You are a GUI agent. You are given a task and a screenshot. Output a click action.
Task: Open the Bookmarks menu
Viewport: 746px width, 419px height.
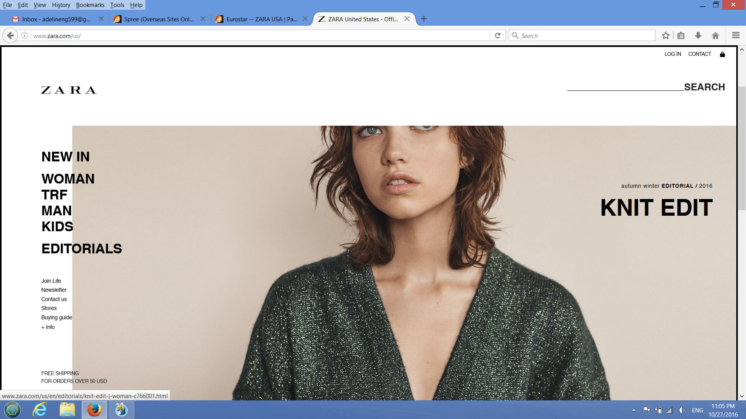pyautogui.click(x=90, y=5)
